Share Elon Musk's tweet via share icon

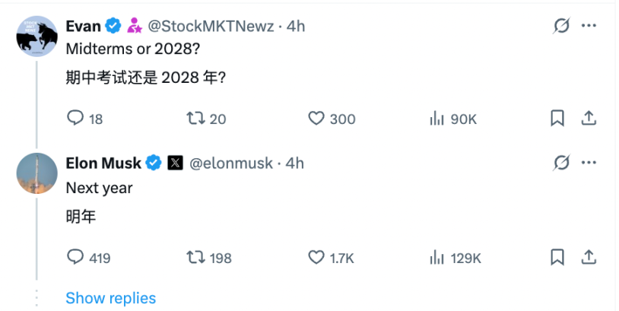click(x=589, y=257)
